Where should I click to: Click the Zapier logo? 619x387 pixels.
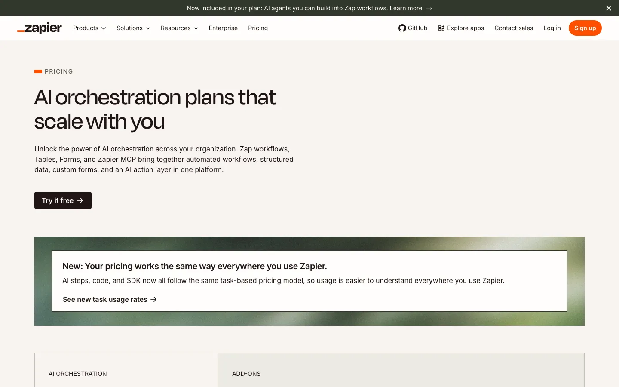40,28
